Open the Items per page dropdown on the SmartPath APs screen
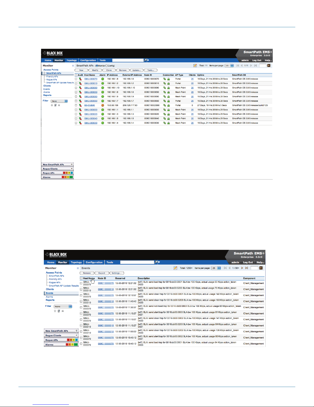 (229, 65)
